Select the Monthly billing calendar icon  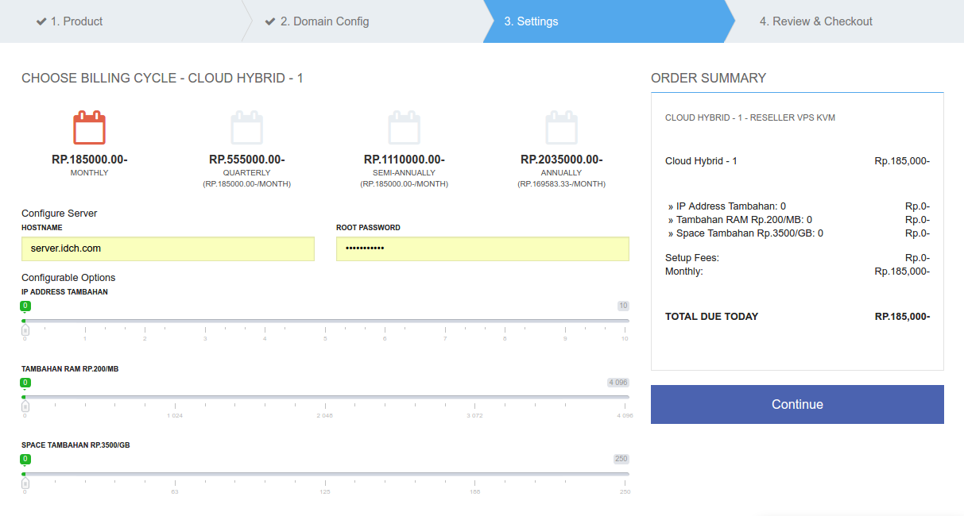point(89,127)
